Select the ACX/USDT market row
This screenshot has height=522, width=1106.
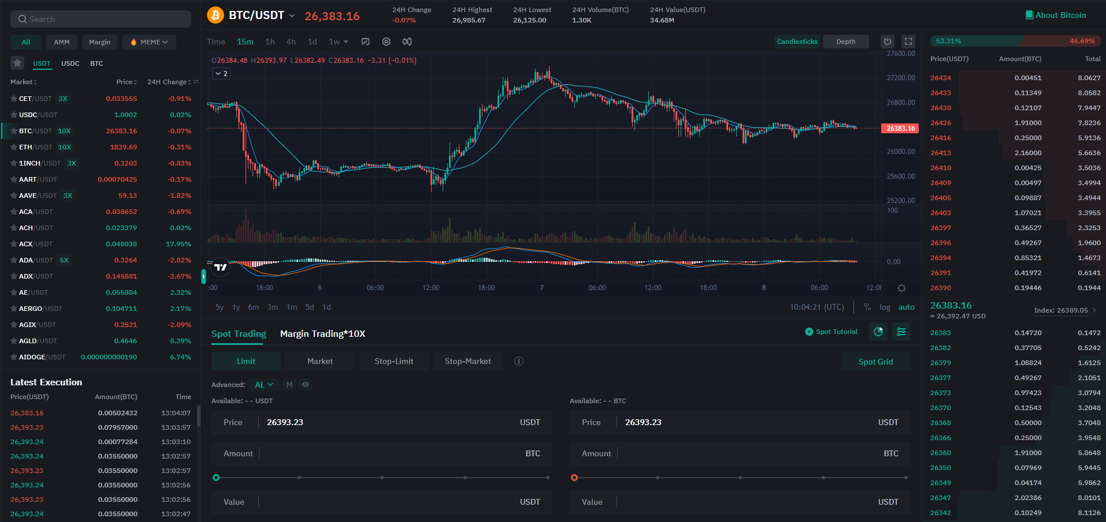[x=101, y=244]
